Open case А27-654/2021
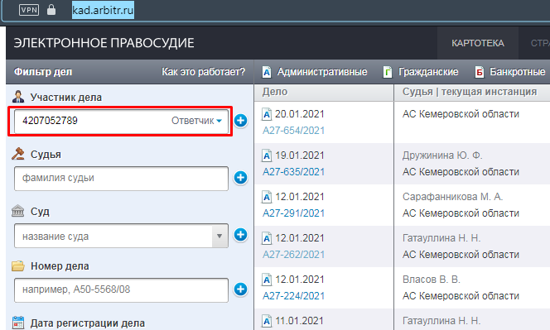 (x=293, y=131)
